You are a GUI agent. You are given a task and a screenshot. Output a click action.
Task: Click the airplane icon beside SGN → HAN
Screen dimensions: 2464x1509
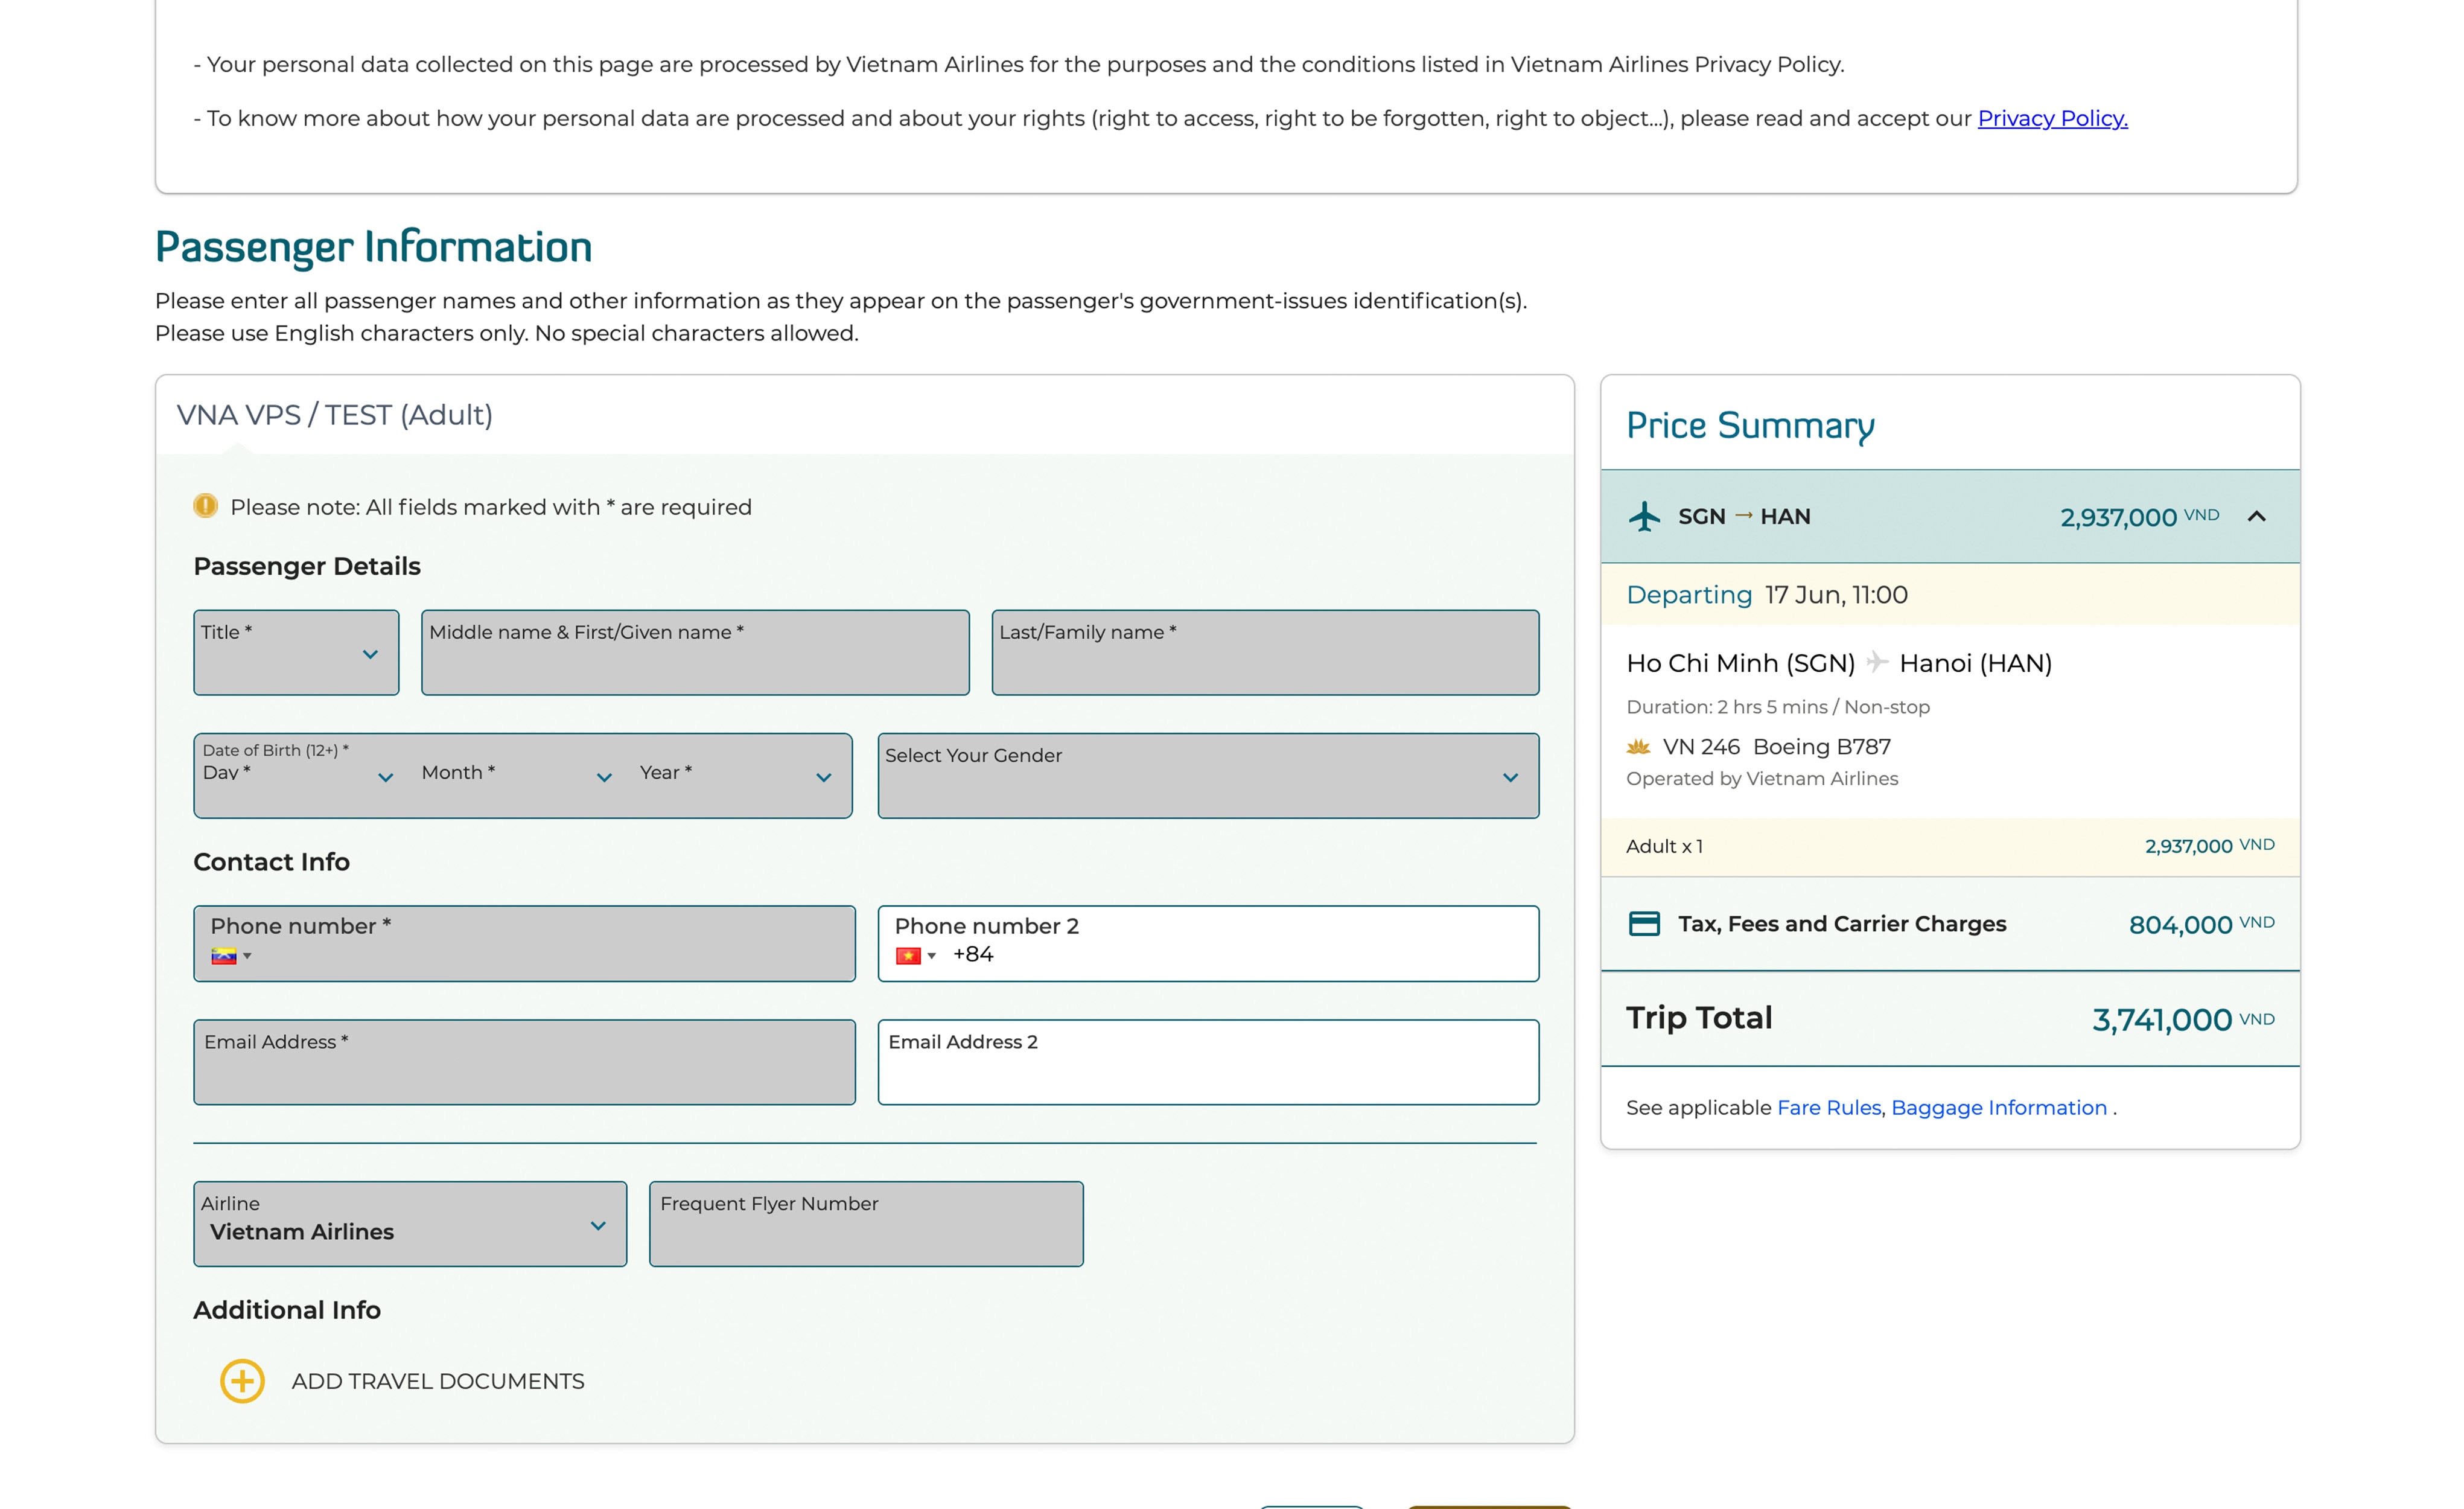(1644, 517)
